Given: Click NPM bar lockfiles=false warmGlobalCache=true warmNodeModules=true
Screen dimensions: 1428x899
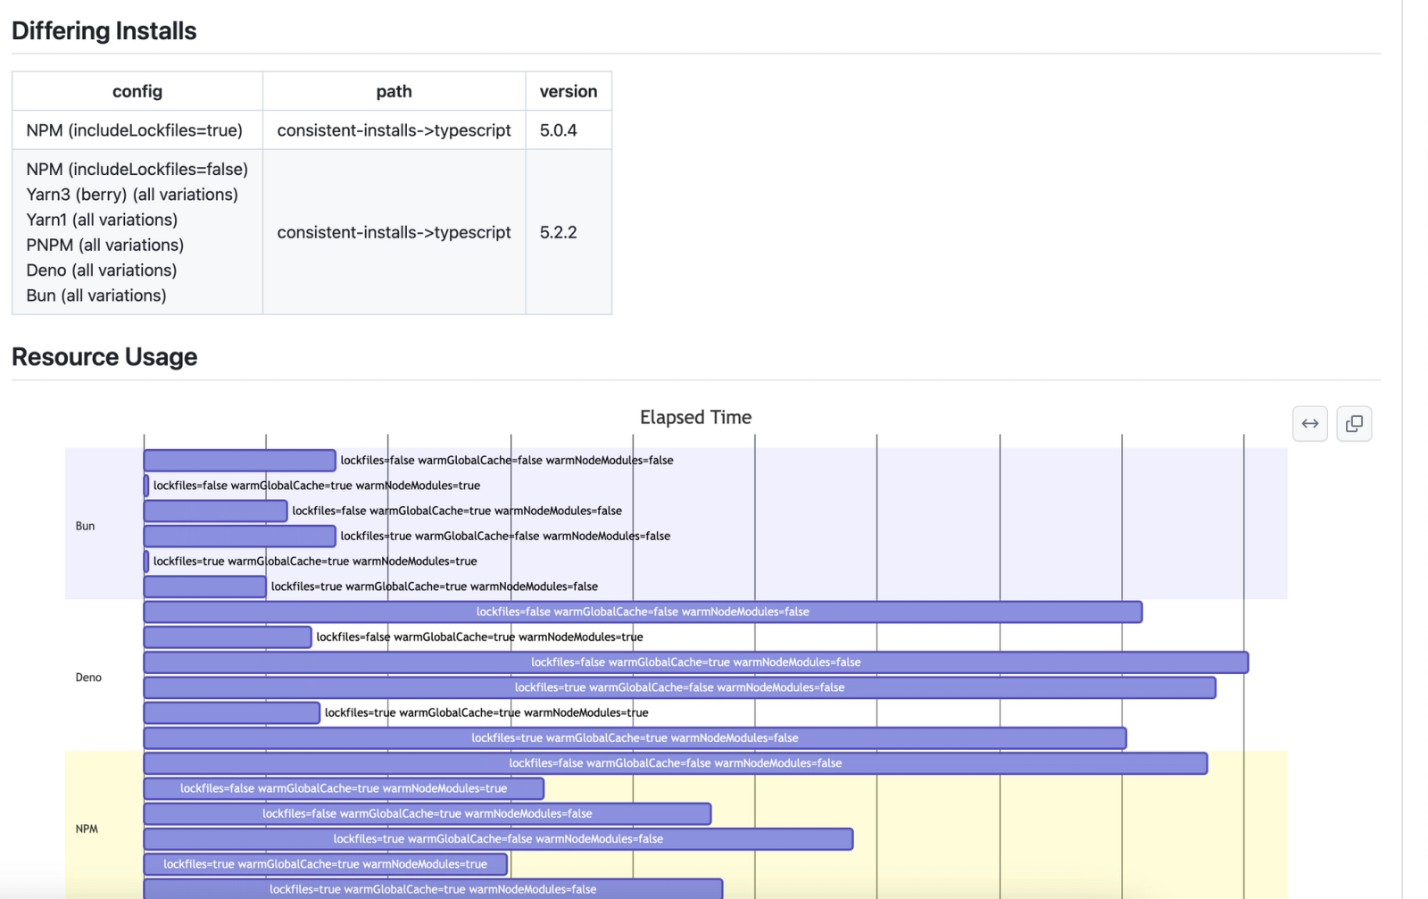Looking at the screenshot, I should [x=344, y=788].
